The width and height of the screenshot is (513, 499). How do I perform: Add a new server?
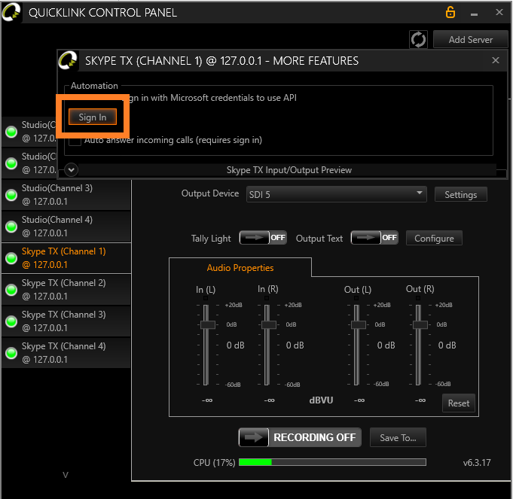click(x=471, y=40)
